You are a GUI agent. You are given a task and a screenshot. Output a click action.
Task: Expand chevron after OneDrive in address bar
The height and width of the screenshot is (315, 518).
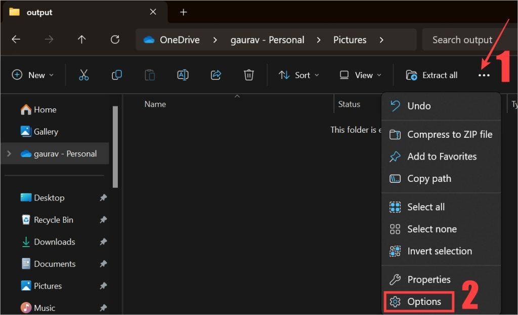point(215,40)
